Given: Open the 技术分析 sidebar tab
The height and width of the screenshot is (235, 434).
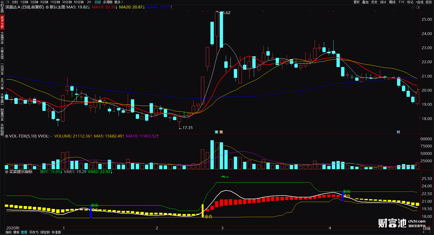Looking at the screenshot, I should click(2, 22).
